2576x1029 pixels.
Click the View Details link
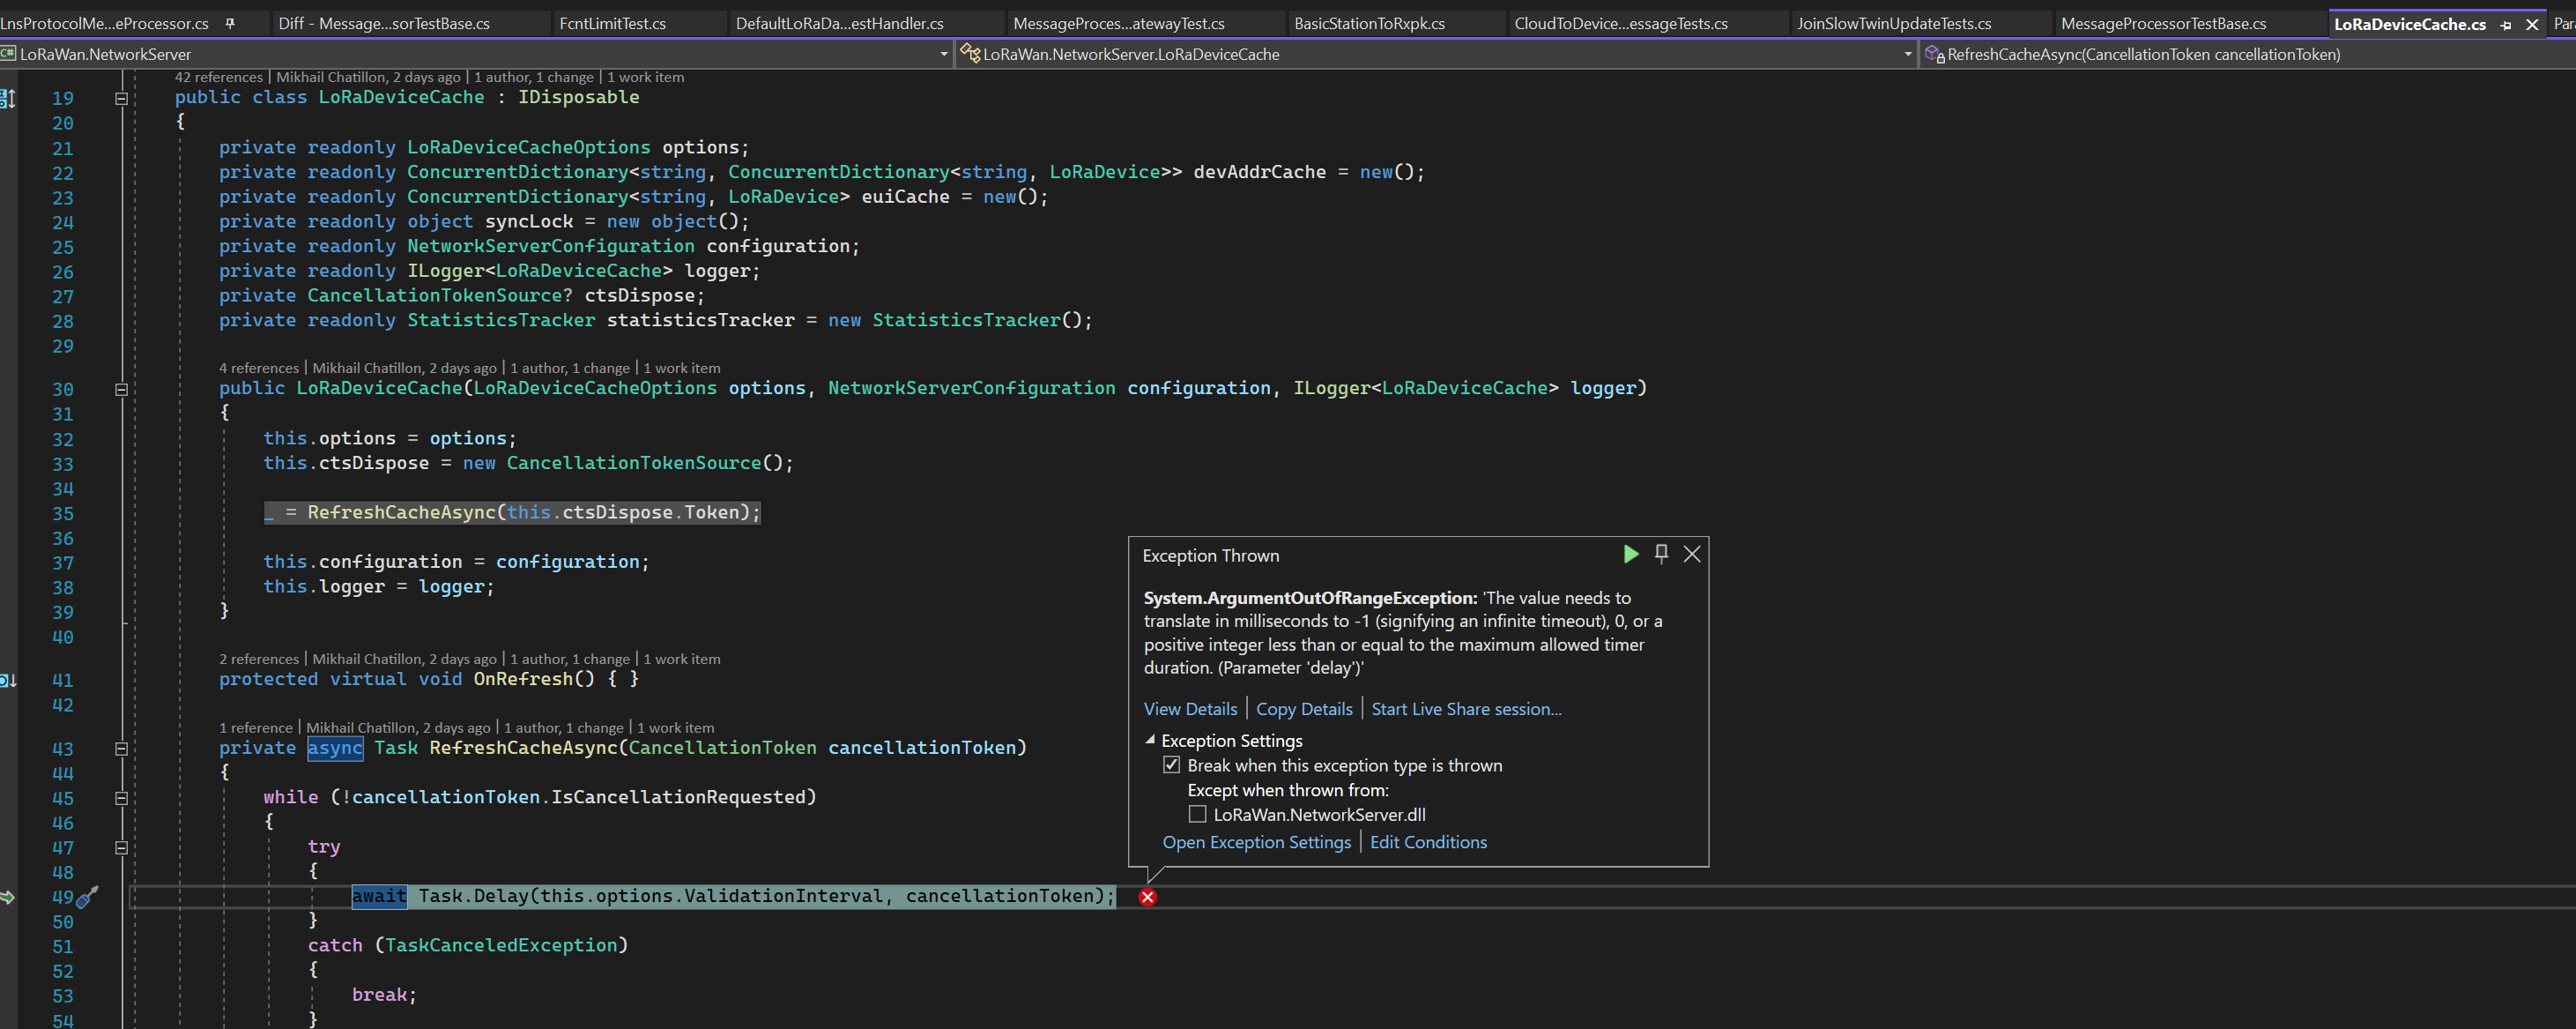click(x=1190, y=708)
